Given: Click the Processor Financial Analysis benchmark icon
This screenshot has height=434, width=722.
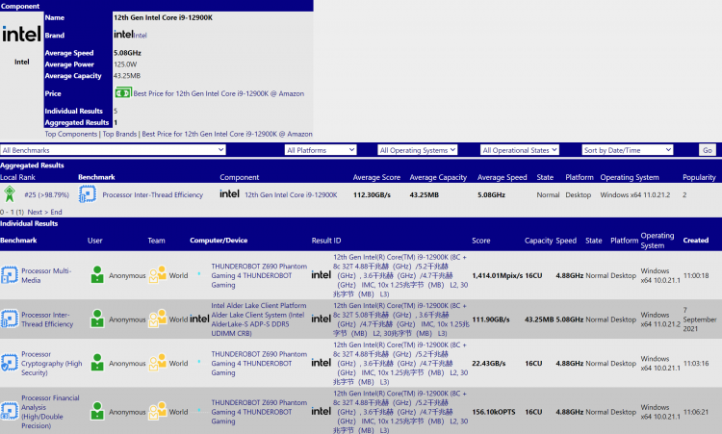Looking at the screenshot, I should 10,408.
